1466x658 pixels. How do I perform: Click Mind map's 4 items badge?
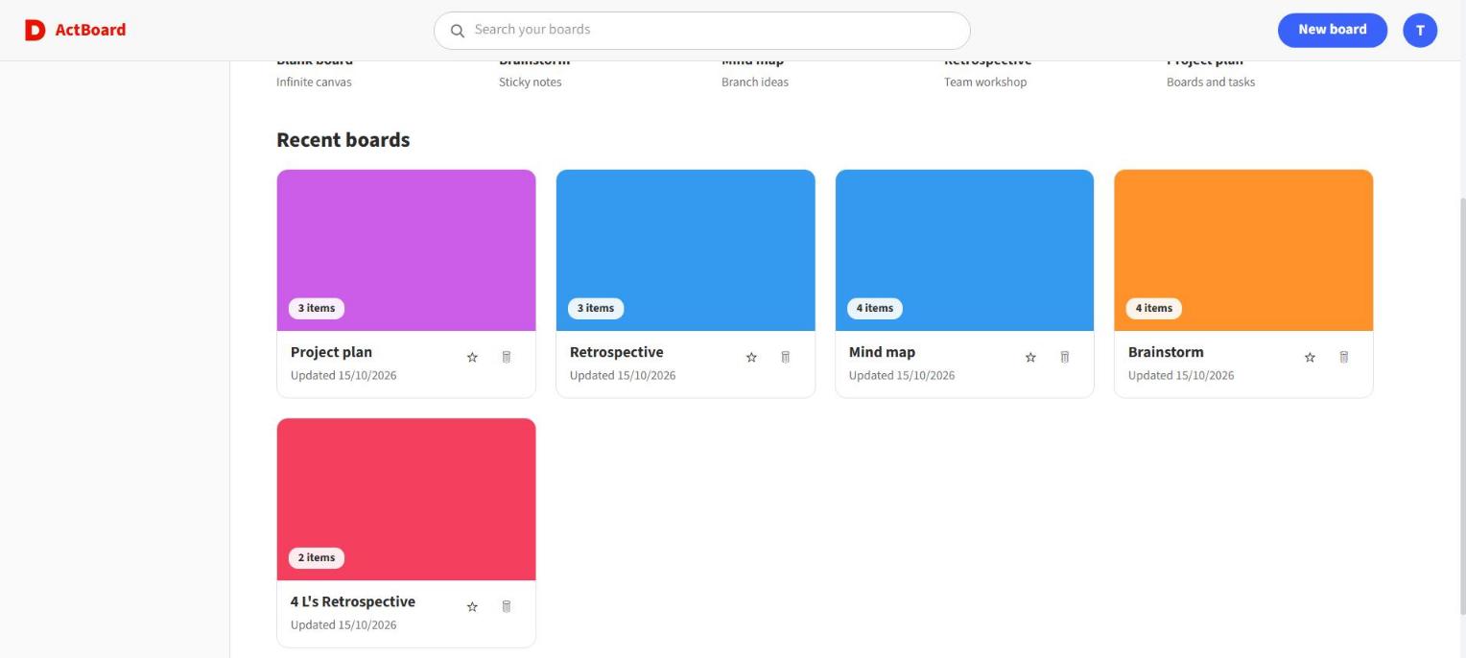(875, 308)
